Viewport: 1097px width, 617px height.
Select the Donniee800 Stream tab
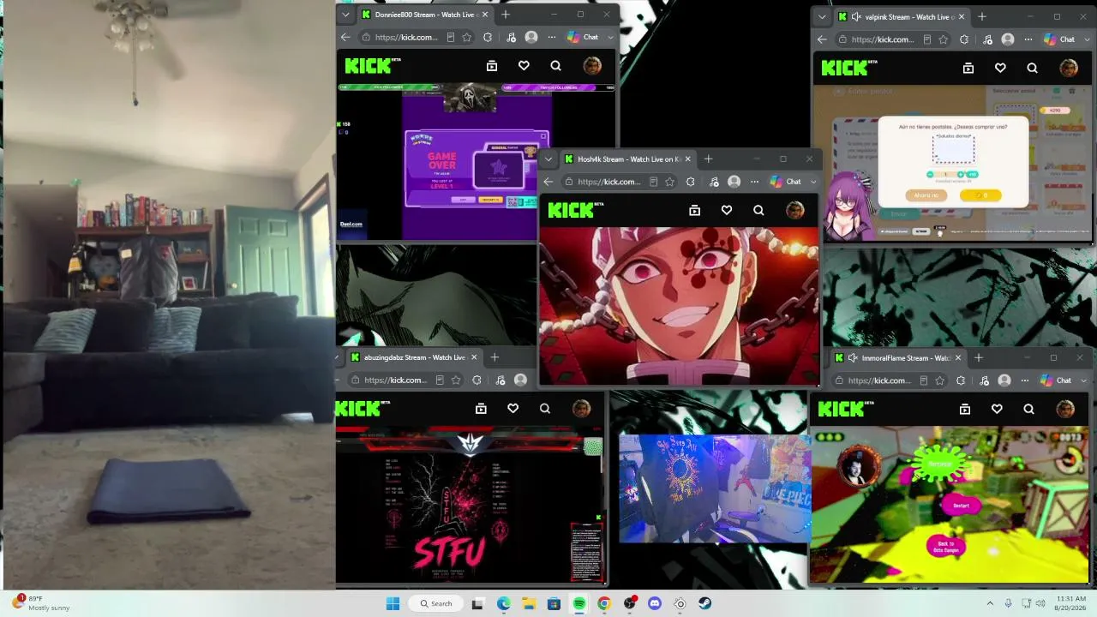pyautogui.click(x=424, y=15)
